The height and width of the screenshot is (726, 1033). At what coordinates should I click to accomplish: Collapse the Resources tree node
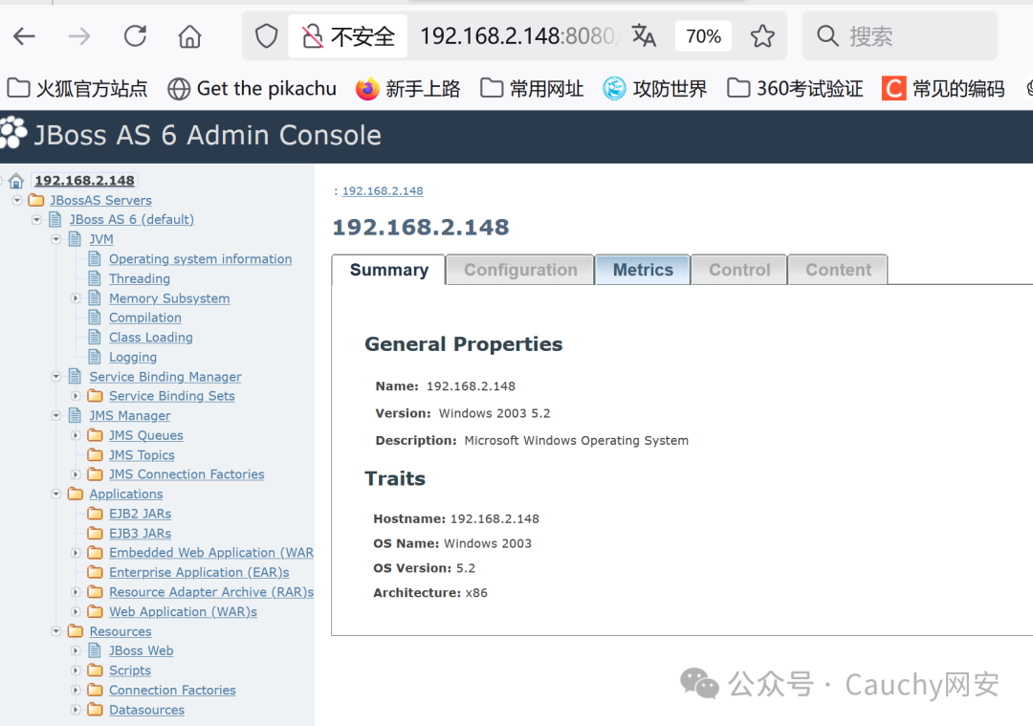(x=56, y=632)
